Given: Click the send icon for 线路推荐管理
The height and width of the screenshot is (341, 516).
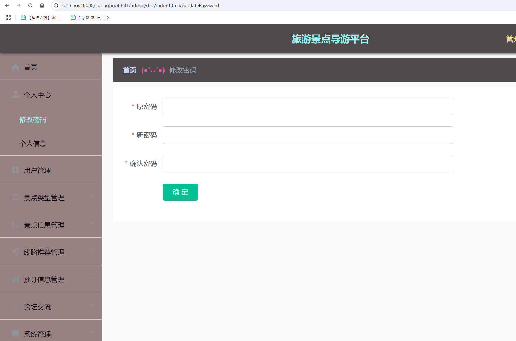Looking at the screenshot, I should point(15,252).
